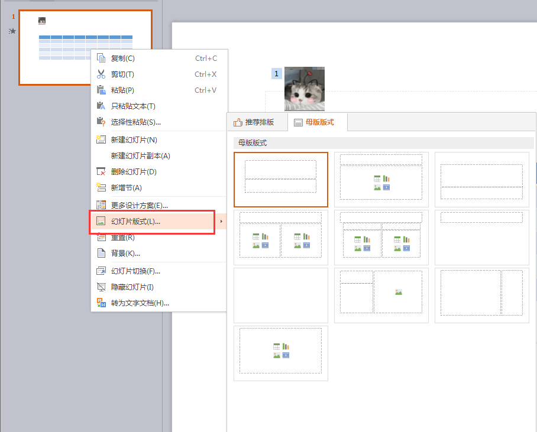Click the New Slide icon
537x432 pixels.
101,139
